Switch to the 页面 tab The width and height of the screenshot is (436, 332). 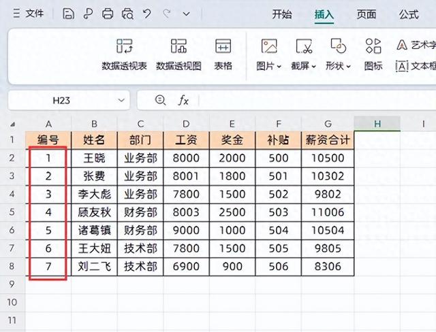pyautogui.click(x=367, y=14)
